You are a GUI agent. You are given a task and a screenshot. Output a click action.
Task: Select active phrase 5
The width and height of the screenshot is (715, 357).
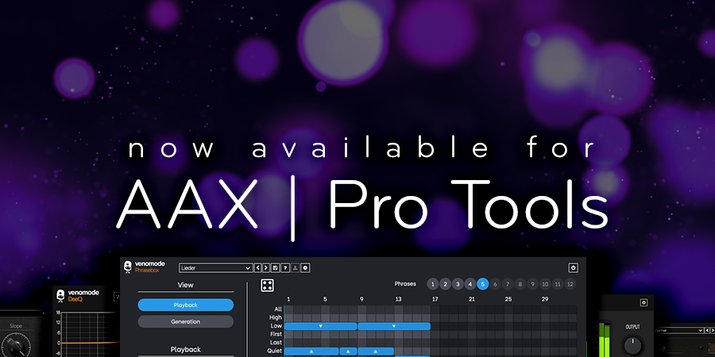coord(483,284)
